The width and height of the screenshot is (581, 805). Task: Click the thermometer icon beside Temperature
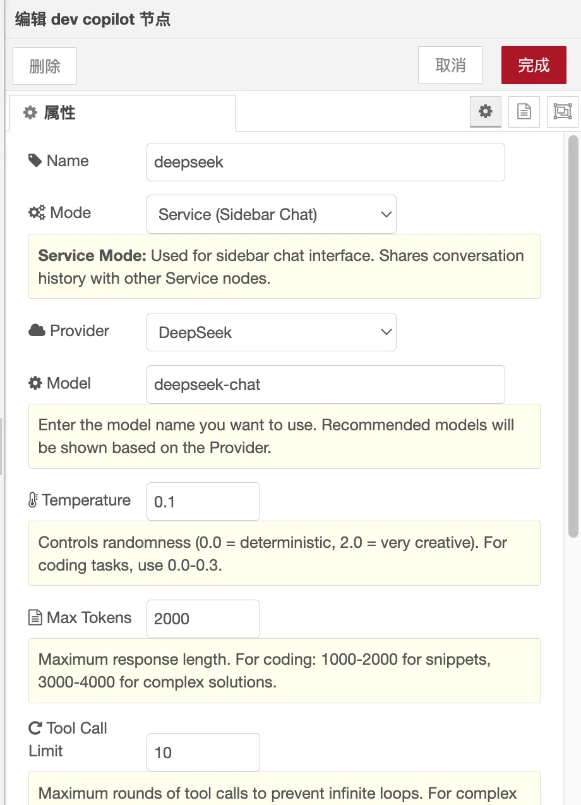33,500
